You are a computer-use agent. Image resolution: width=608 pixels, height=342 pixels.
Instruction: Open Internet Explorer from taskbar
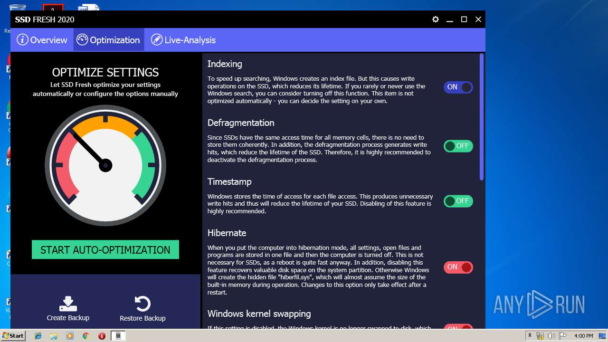point(38,336)
